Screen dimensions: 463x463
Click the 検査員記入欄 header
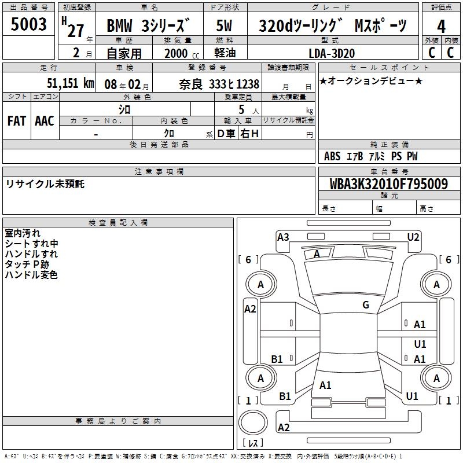click(x=118, y=223)
